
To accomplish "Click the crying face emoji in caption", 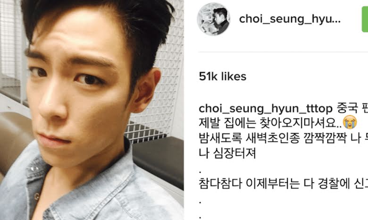I will click(x=350, y=122).
